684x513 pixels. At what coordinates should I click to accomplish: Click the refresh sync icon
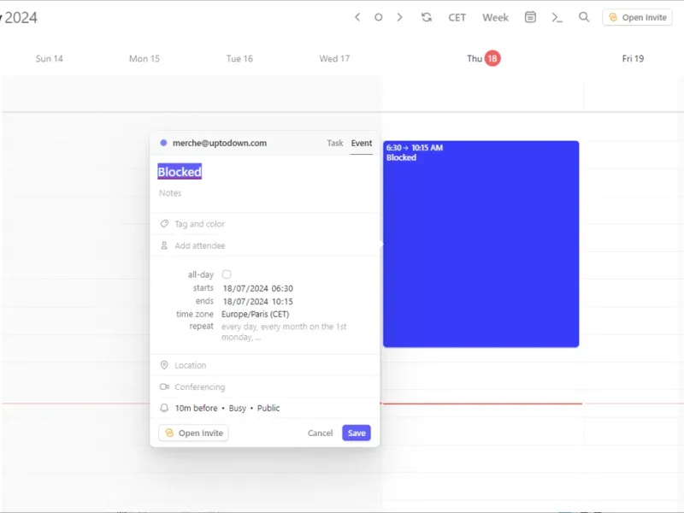[426, 17]
